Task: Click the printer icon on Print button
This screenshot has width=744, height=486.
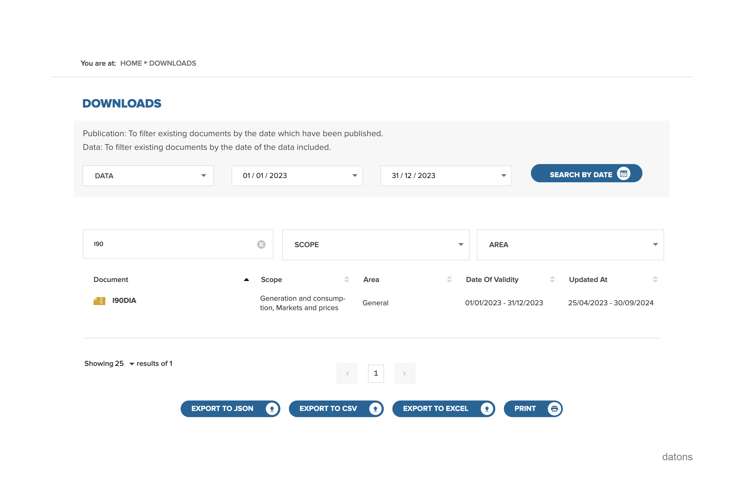Action: pos(554,409)
